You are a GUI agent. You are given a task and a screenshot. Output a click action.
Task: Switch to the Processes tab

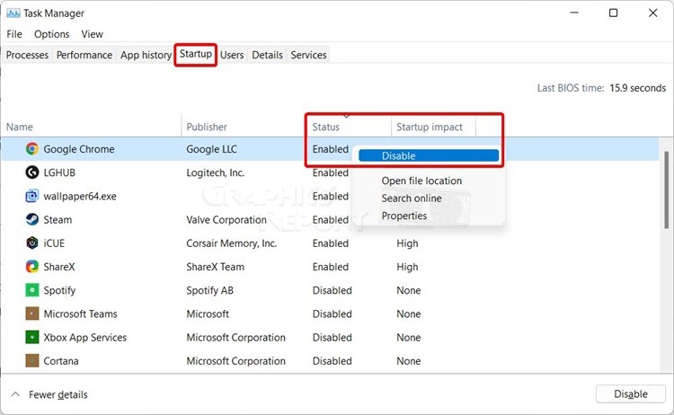point(27,55)
